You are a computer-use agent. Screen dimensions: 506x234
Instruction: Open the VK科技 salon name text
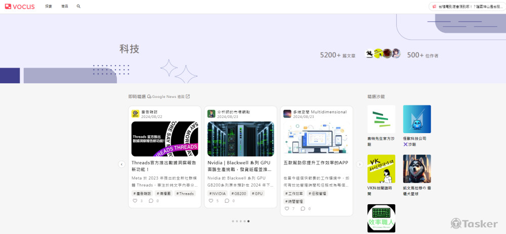point(379,191)
